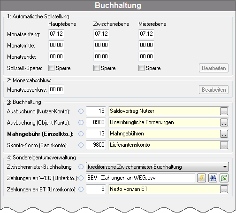Click Bearbeiten in Monatsabschluss section
The width and height of the screenshot is (236, 213).
pos(213,90)
